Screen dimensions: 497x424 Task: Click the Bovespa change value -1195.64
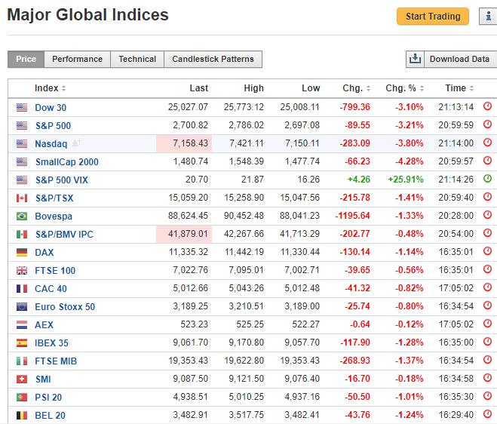pos(352,215)
